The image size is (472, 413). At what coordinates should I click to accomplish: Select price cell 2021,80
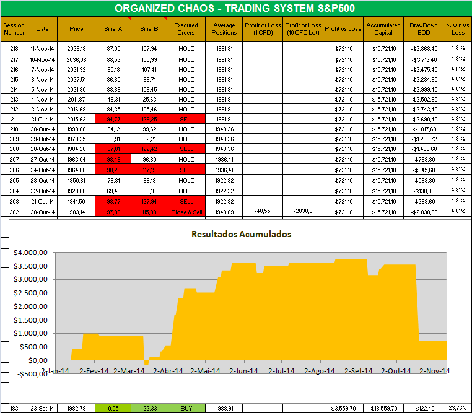click(76, 89)
